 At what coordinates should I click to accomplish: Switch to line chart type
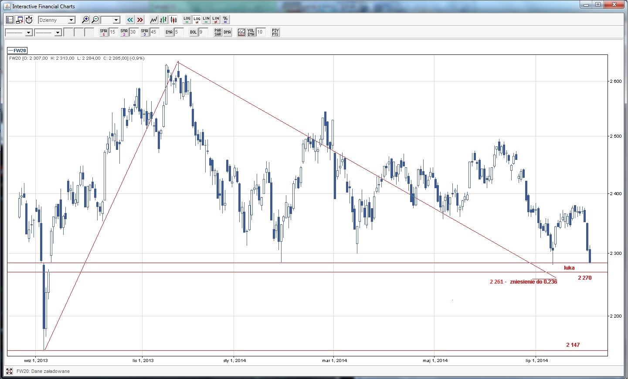click(x=153, y=20)
